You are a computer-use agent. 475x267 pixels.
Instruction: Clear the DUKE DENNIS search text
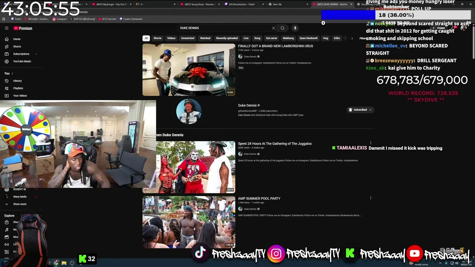pos(273,28)
